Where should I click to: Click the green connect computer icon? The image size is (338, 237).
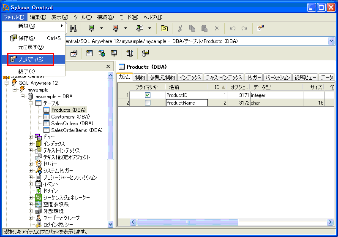[x=91, y=28]
